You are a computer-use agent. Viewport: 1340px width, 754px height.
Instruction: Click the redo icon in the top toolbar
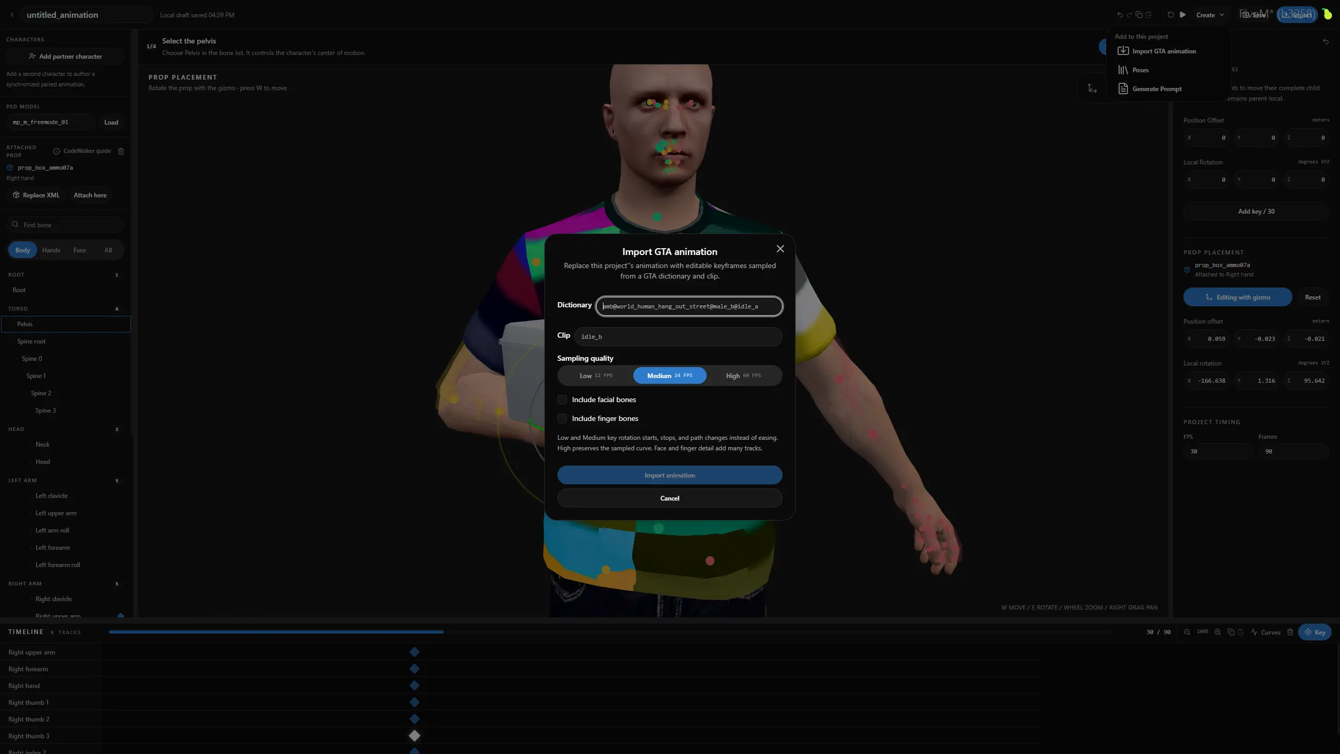tap(1129, 15)
